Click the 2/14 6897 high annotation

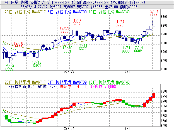(x=154, y=13)
